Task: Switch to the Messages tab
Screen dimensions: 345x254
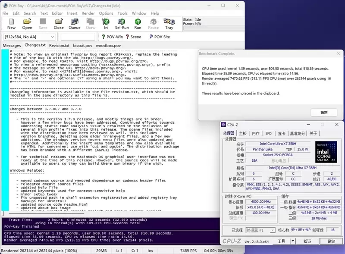Action: pyautogui.click(x=12, y=45)
